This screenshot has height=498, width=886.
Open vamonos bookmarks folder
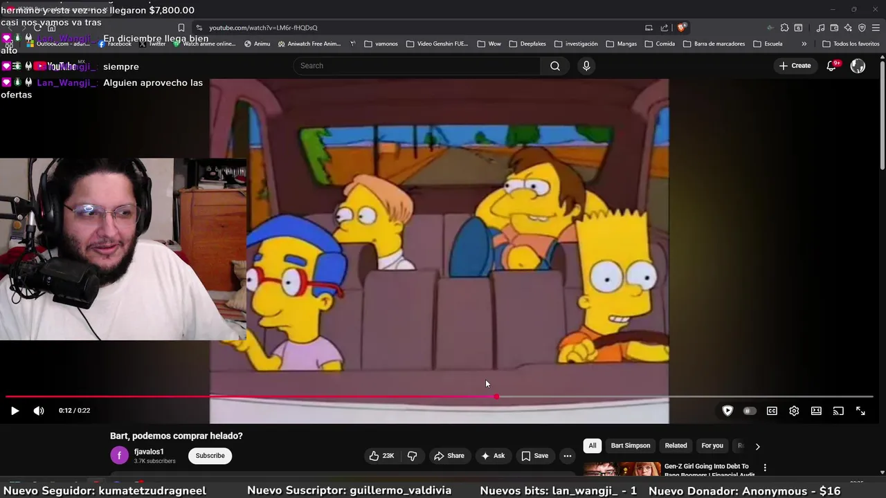(381, 44)
